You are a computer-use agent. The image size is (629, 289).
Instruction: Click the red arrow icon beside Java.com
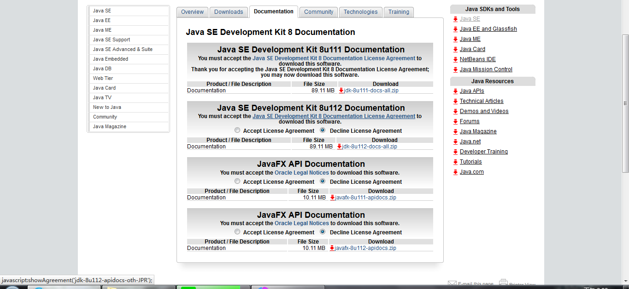coord(455,172)
